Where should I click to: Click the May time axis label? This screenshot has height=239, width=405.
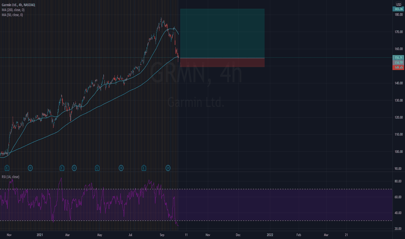[100, 235]
